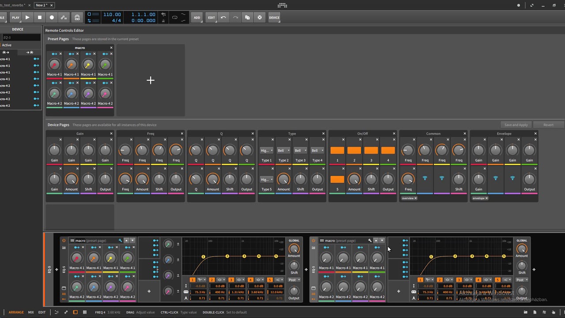Open the PLAY menu button

15,18
